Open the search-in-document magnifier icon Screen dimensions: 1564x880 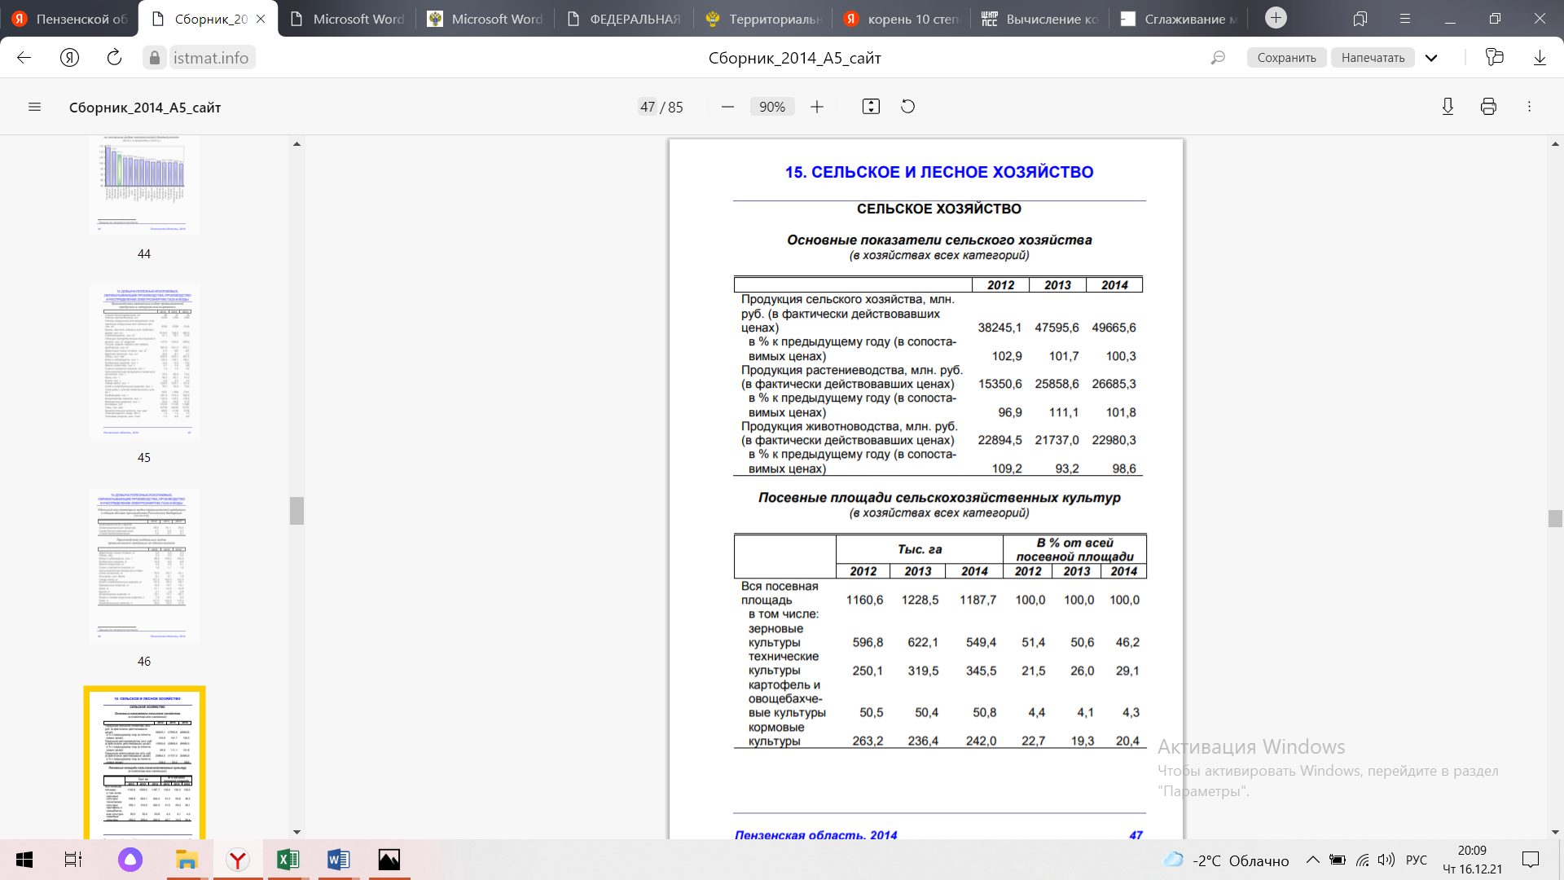click(x=1218, y=58)
